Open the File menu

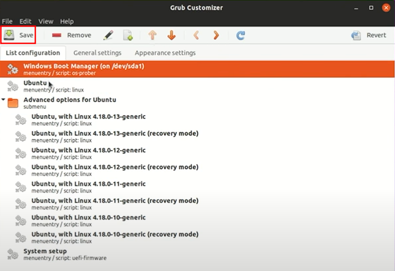point(7,22)
